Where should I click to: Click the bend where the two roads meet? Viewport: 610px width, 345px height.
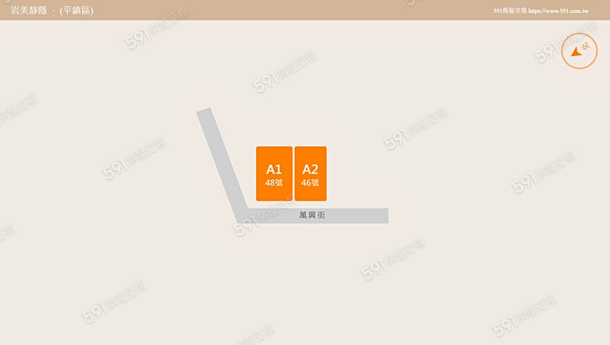click(243, 216)
